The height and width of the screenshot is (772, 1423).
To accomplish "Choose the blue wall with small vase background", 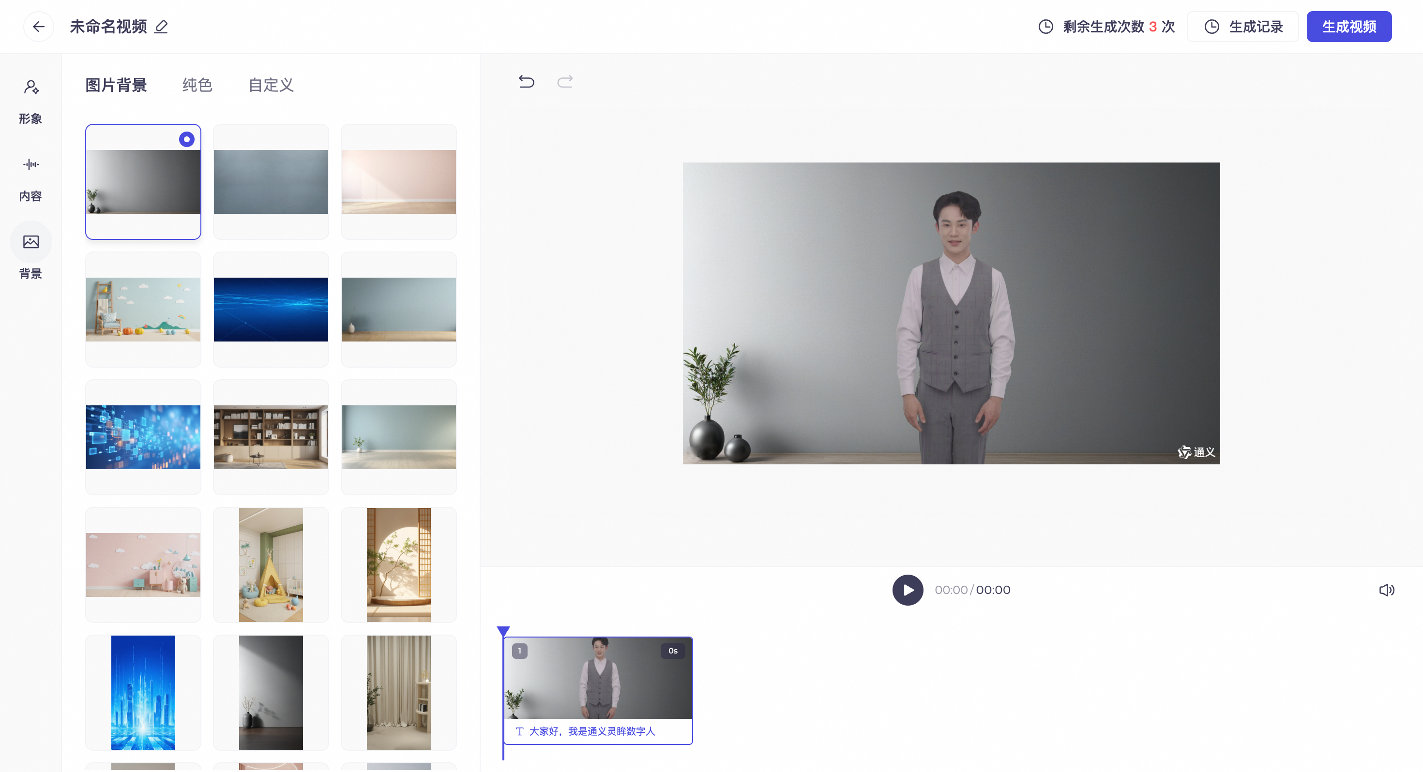I will click(x=399, y=309).
